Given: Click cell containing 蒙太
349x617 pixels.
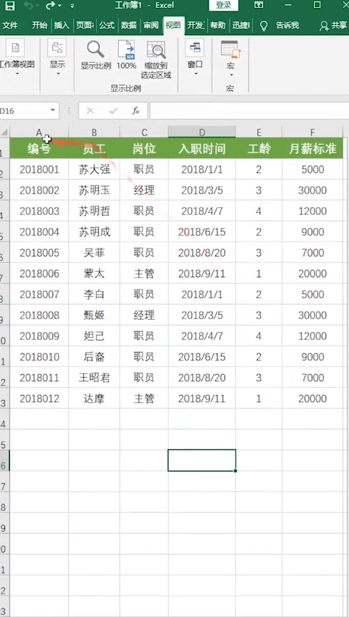Looking at the screenshot, I should [94, 274].
